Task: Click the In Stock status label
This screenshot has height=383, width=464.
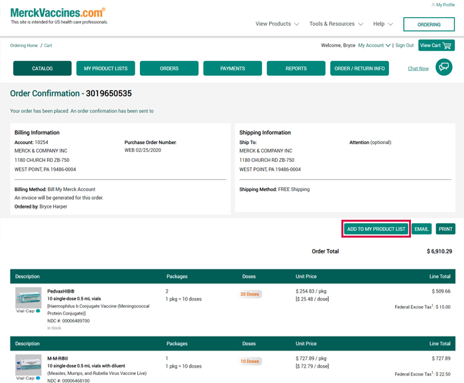Action: click(54, 328)
